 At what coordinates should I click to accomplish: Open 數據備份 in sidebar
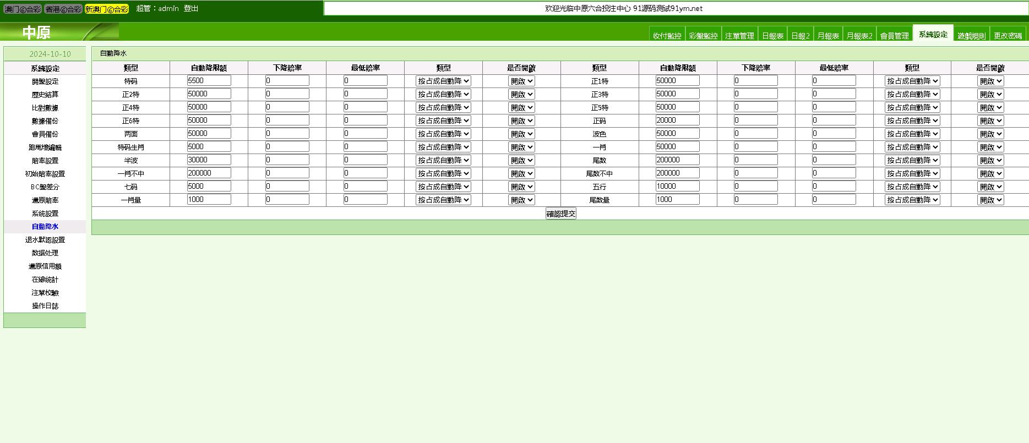tap(45, 121)
